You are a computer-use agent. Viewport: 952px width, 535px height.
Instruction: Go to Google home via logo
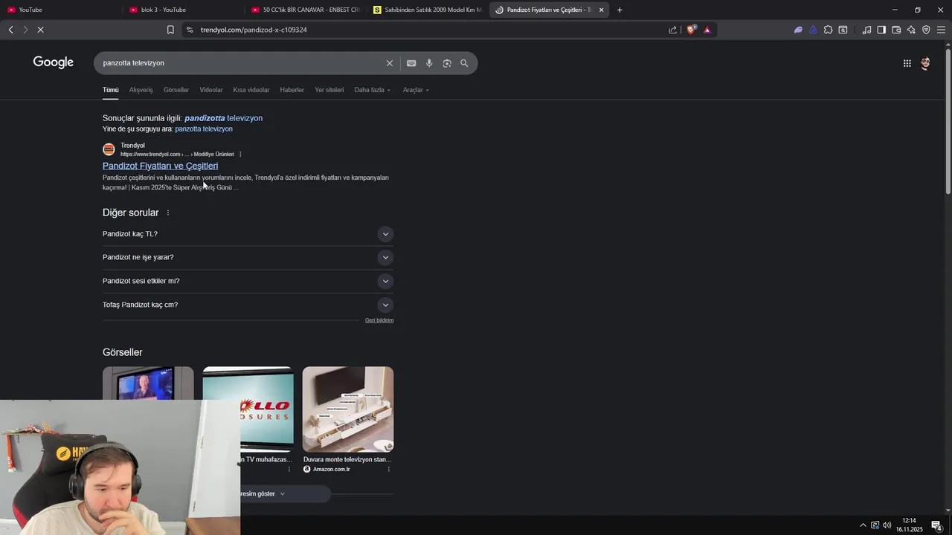pyautogui.click(x=54, y=62)
